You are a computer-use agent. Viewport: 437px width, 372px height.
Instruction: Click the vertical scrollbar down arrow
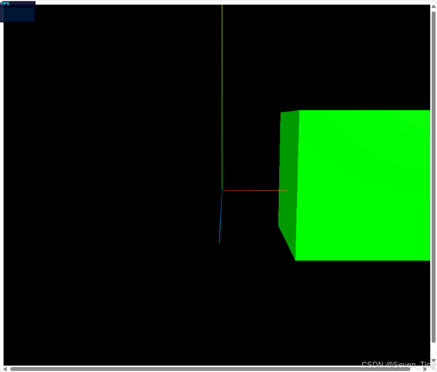click(x=433, y=361)
